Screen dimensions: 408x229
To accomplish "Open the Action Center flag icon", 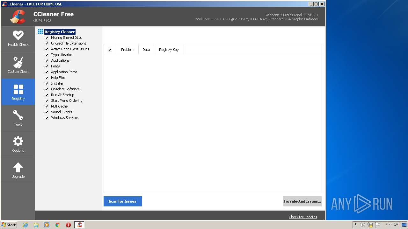I will pos(378,225).
